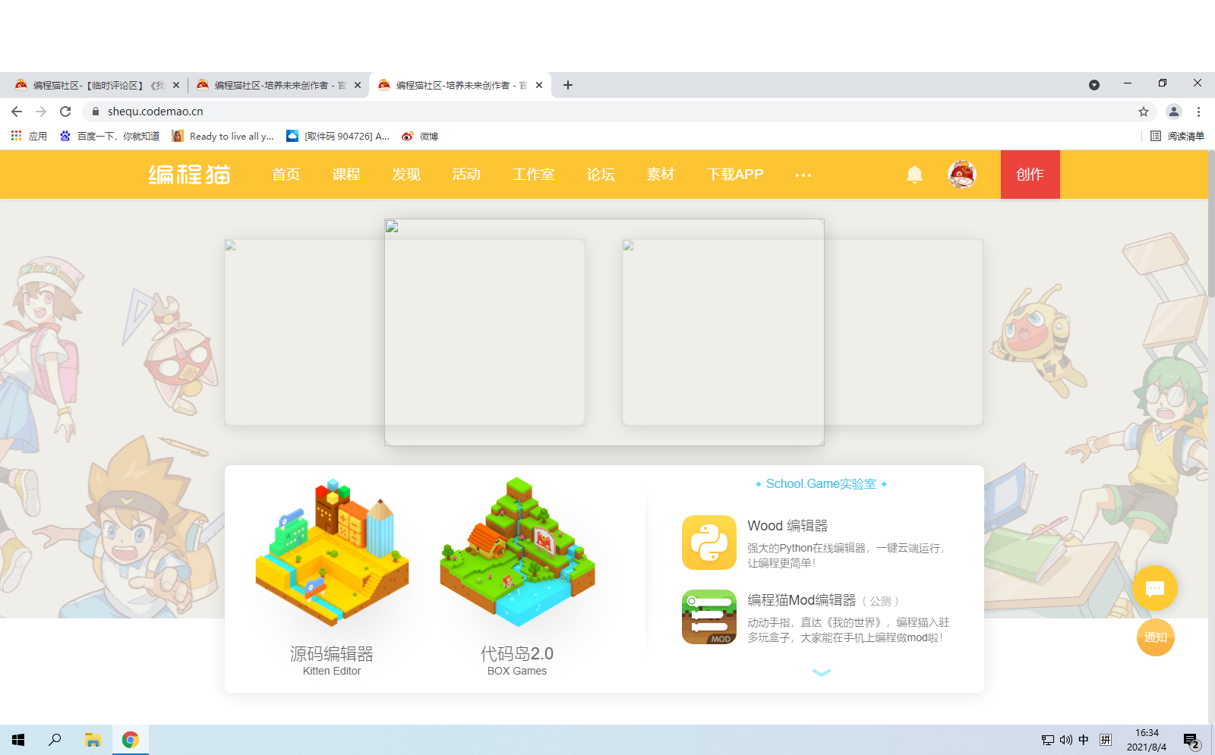Click the page vertical scrollbar
Screen dimensions: 1215x755
click(x=1211, y=224)
